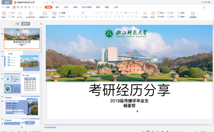
Task: Click the print icon in quick toolbar
Action: [x=25, y=7]
